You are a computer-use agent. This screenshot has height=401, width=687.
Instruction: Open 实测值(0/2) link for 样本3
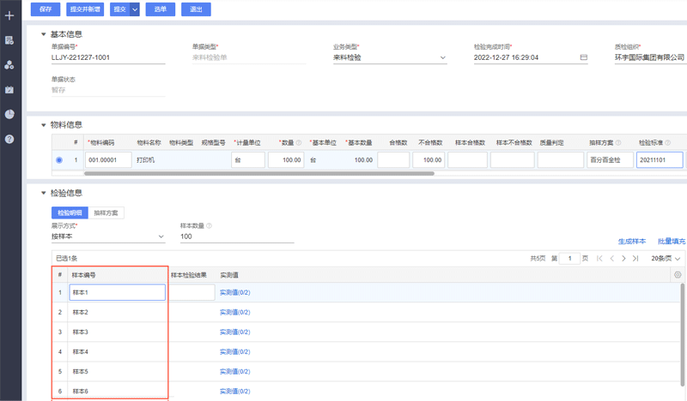click(x=234, y=332)
